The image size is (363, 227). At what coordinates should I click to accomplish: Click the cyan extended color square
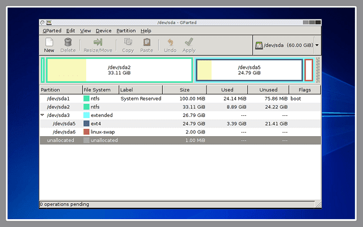pyautogui.click(x=86, y=115)
